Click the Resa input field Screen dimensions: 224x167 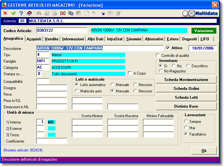point(52,94)
